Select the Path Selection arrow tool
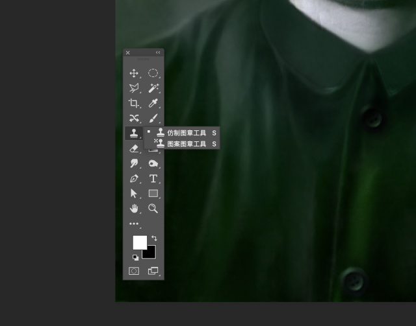 pos(134,193)
